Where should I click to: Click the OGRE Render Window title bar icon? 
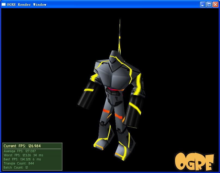(4, 4)
